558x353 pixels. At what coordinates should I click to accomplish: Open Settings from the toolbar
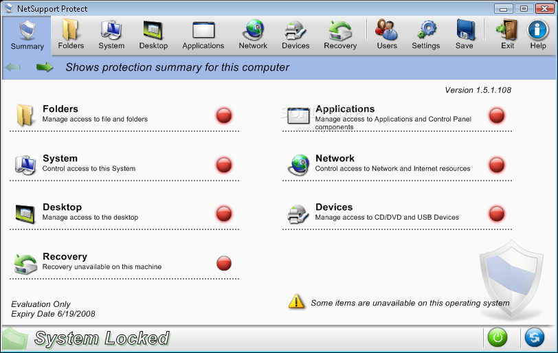pyautogui.click(x=426, y=35)
